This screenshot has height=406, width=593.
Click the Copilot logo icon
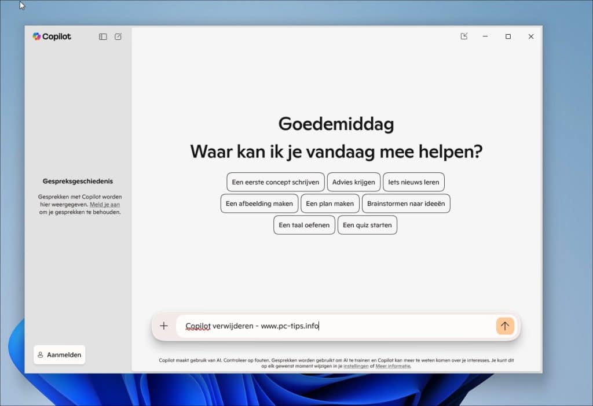(x=36, y=36)
